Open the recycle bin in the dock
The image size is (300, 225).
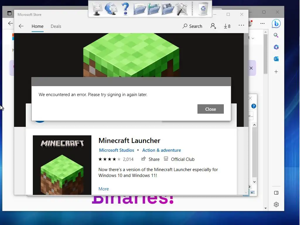click(x=203, y=8)
